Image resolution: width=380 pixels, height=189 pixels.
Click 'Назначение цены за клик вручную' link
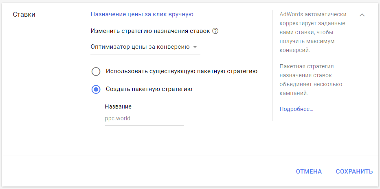(142, 14)
